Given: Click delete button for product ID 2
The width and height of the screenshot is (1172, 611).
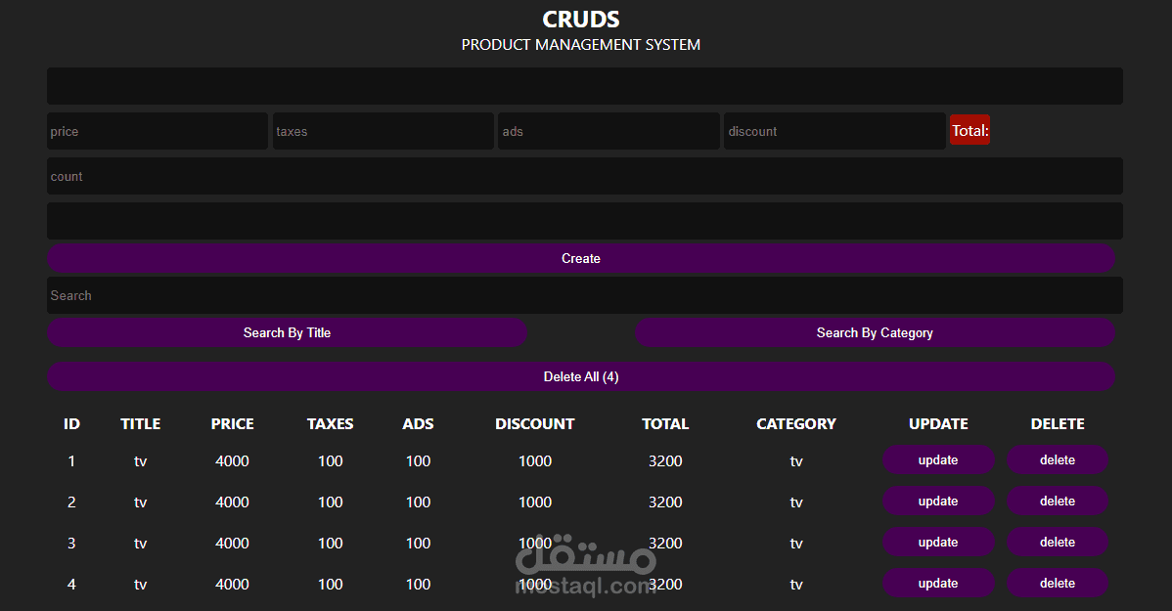Looking at the screenshot, I should [x=1057, y=501].
